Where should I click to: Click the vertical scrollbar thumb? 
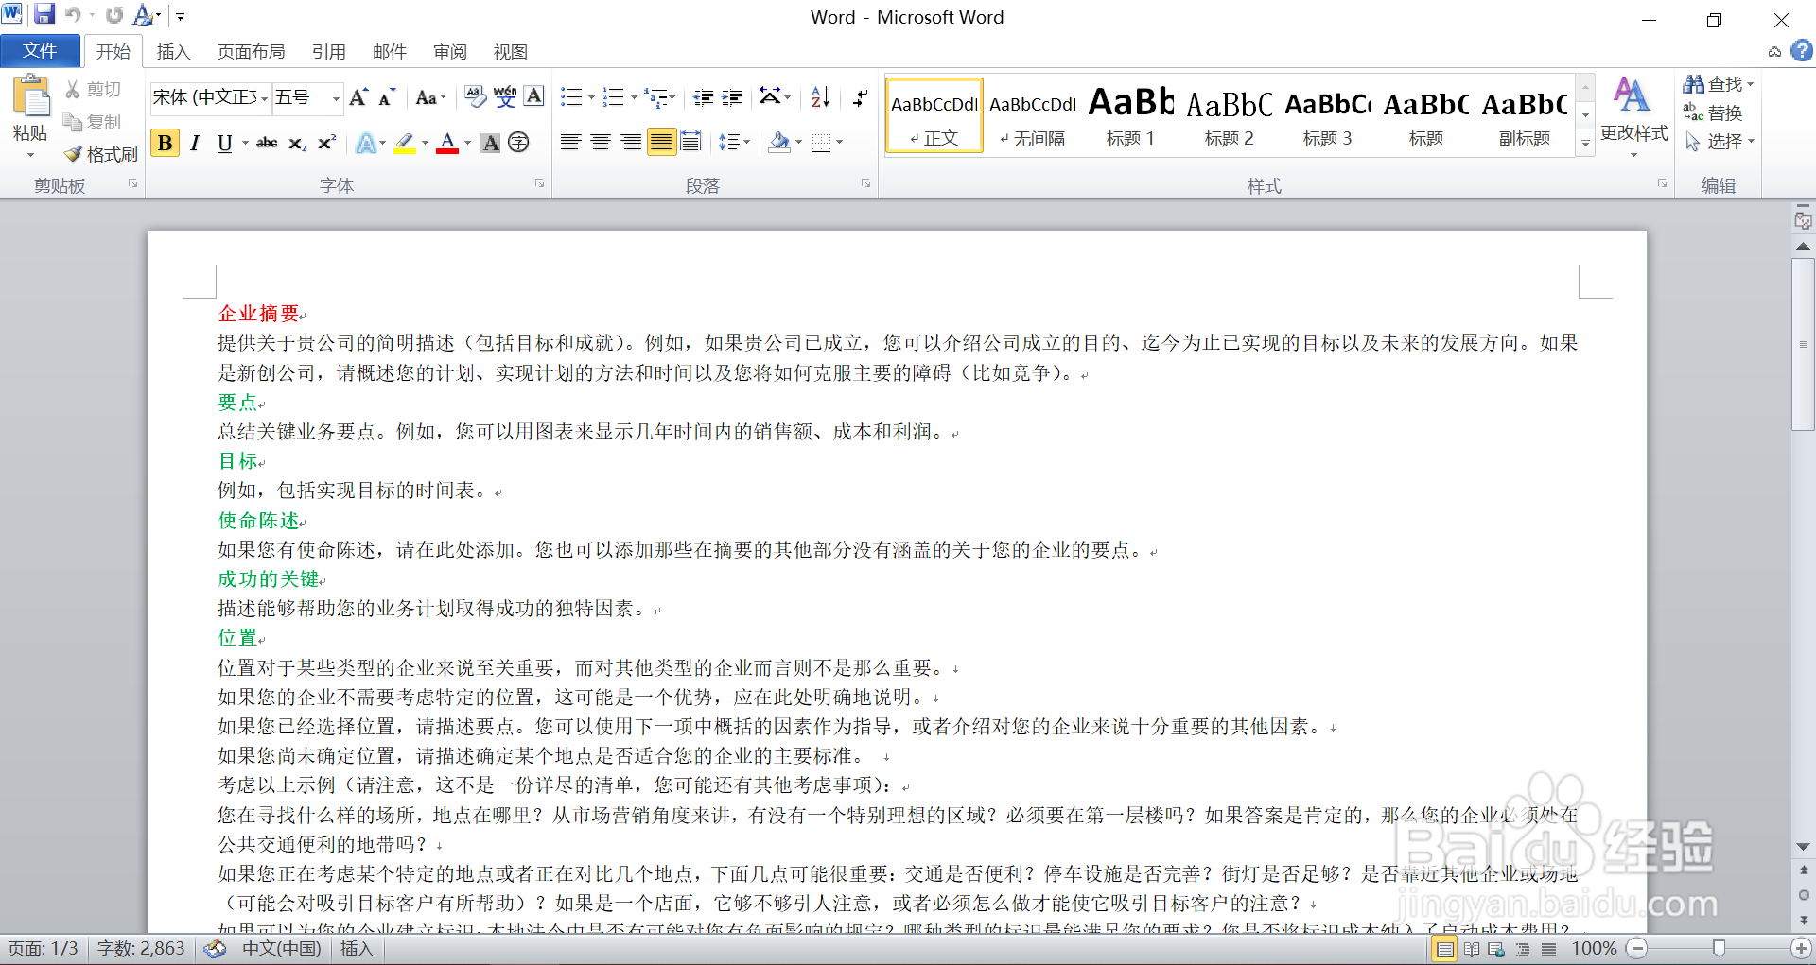[1803, 345]
